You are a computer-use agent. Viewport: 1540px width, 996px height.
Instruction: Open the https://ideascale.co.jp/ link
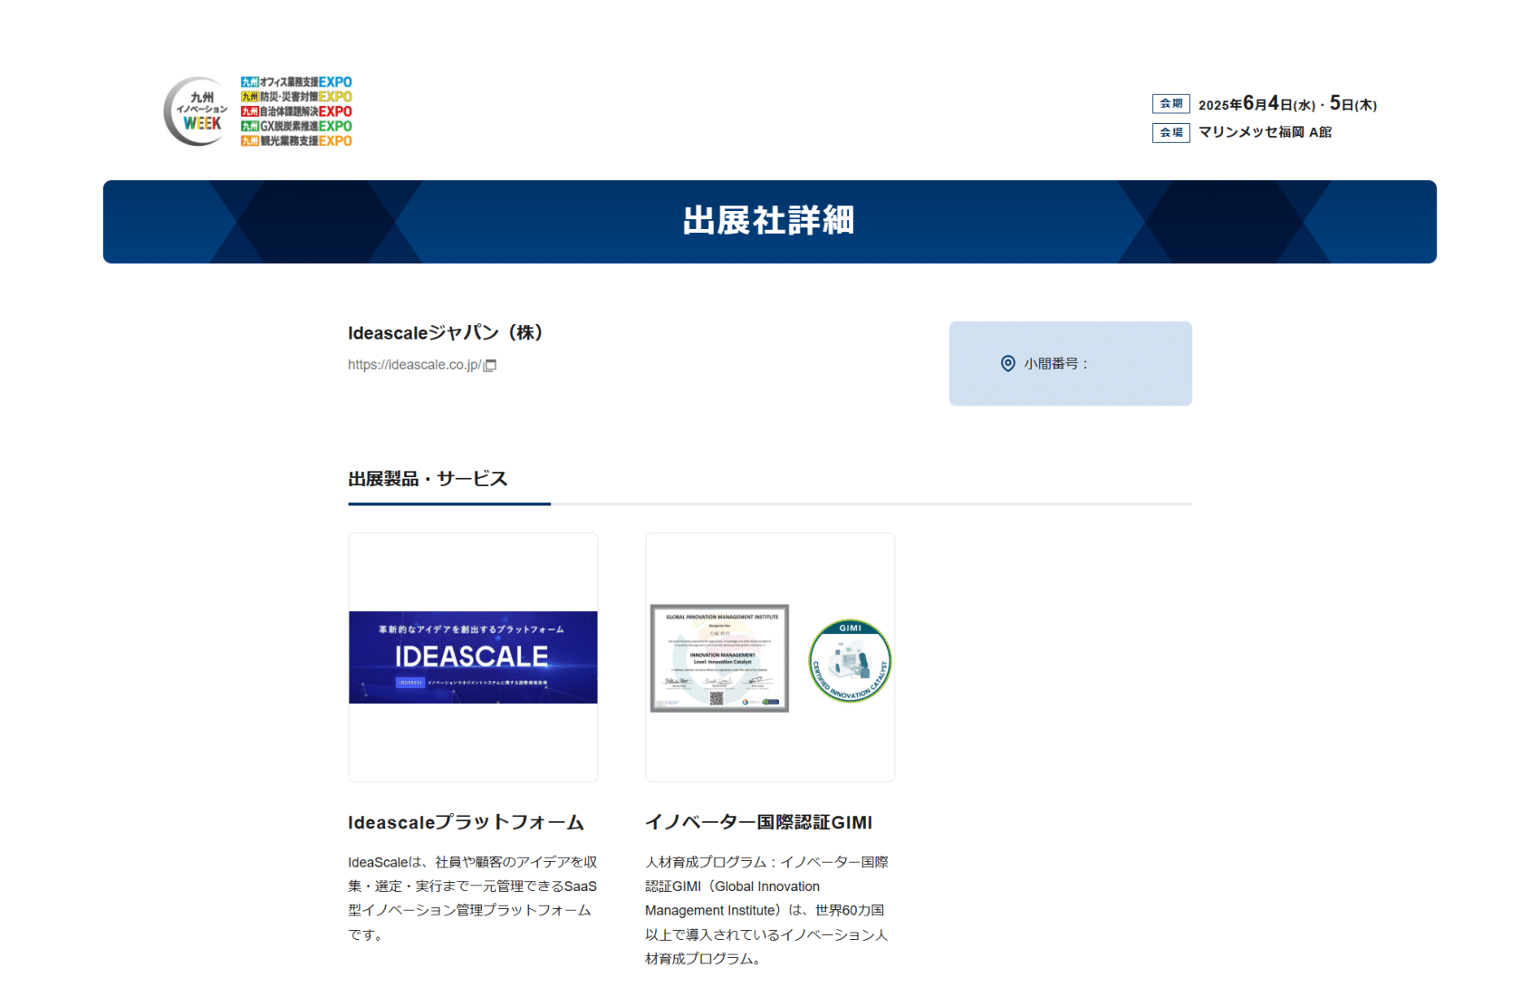414,365
